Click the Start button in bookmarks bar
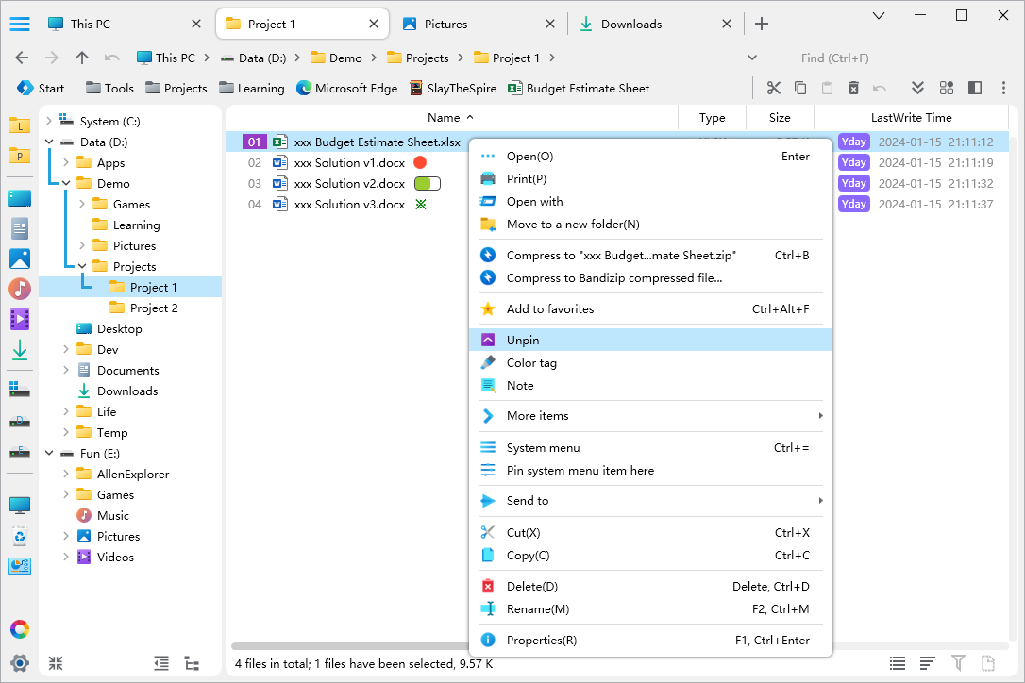This screenshot has height=683, width=1025. point(41,88)
